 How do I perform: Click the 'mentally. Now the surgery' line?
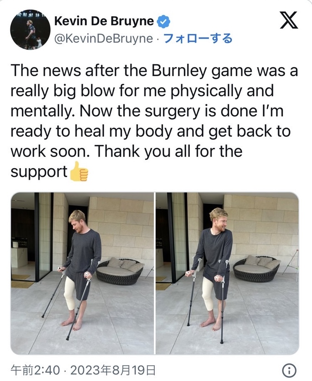pos(147,111)
